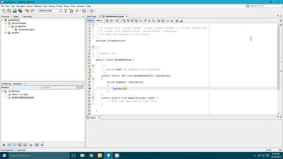The image size is (283, 159).
Task: Run the project with the green play icon
Action: (x=77, y=11)
